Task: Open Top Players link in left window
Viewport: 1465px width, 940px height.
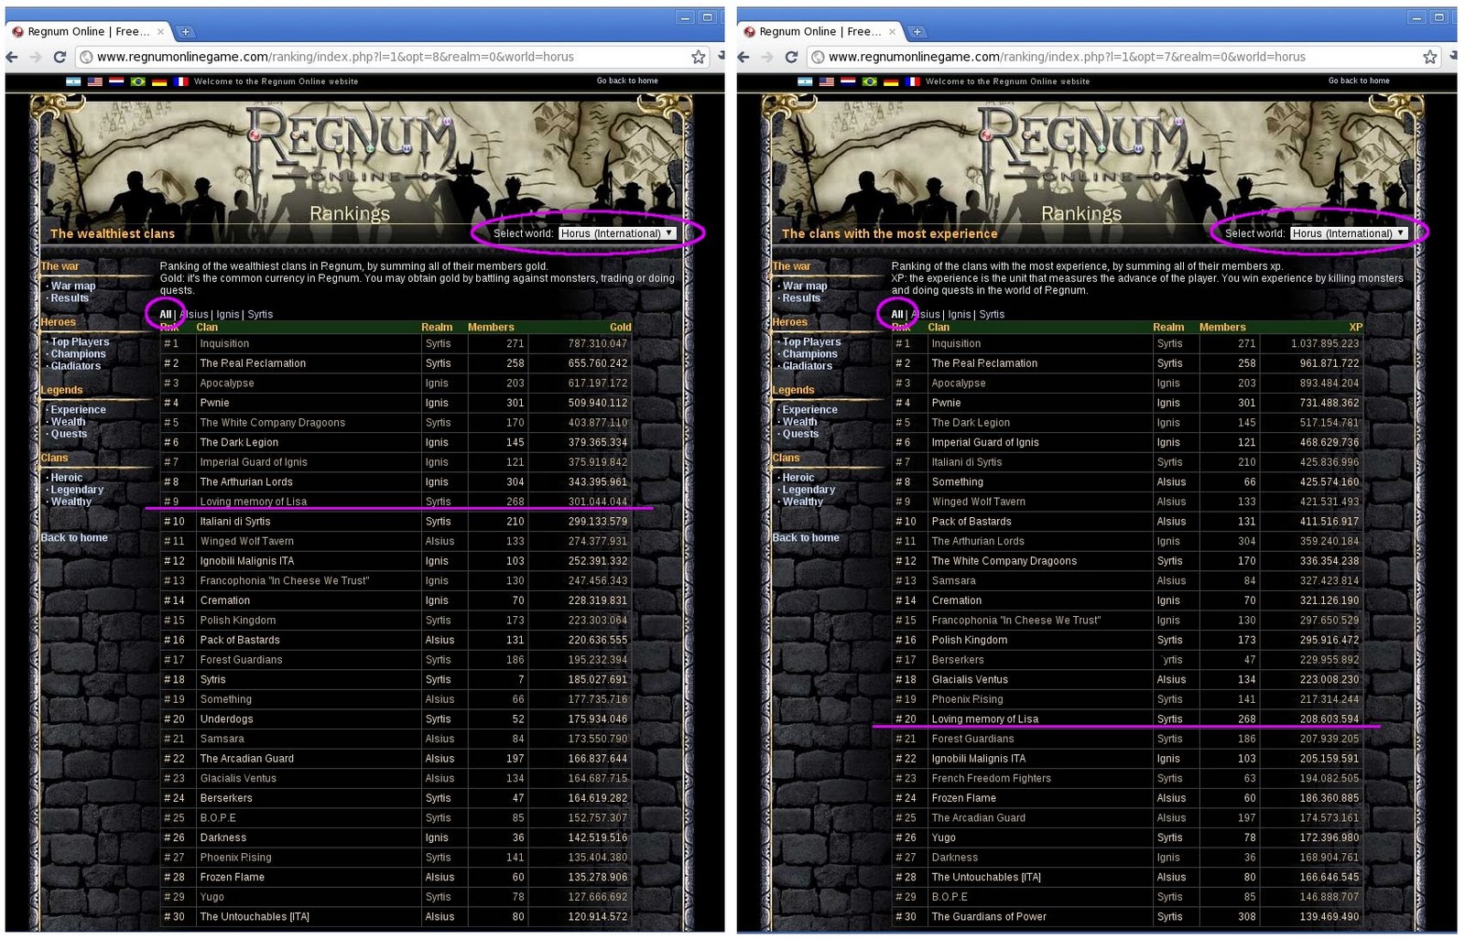Action: pos(80,341)
